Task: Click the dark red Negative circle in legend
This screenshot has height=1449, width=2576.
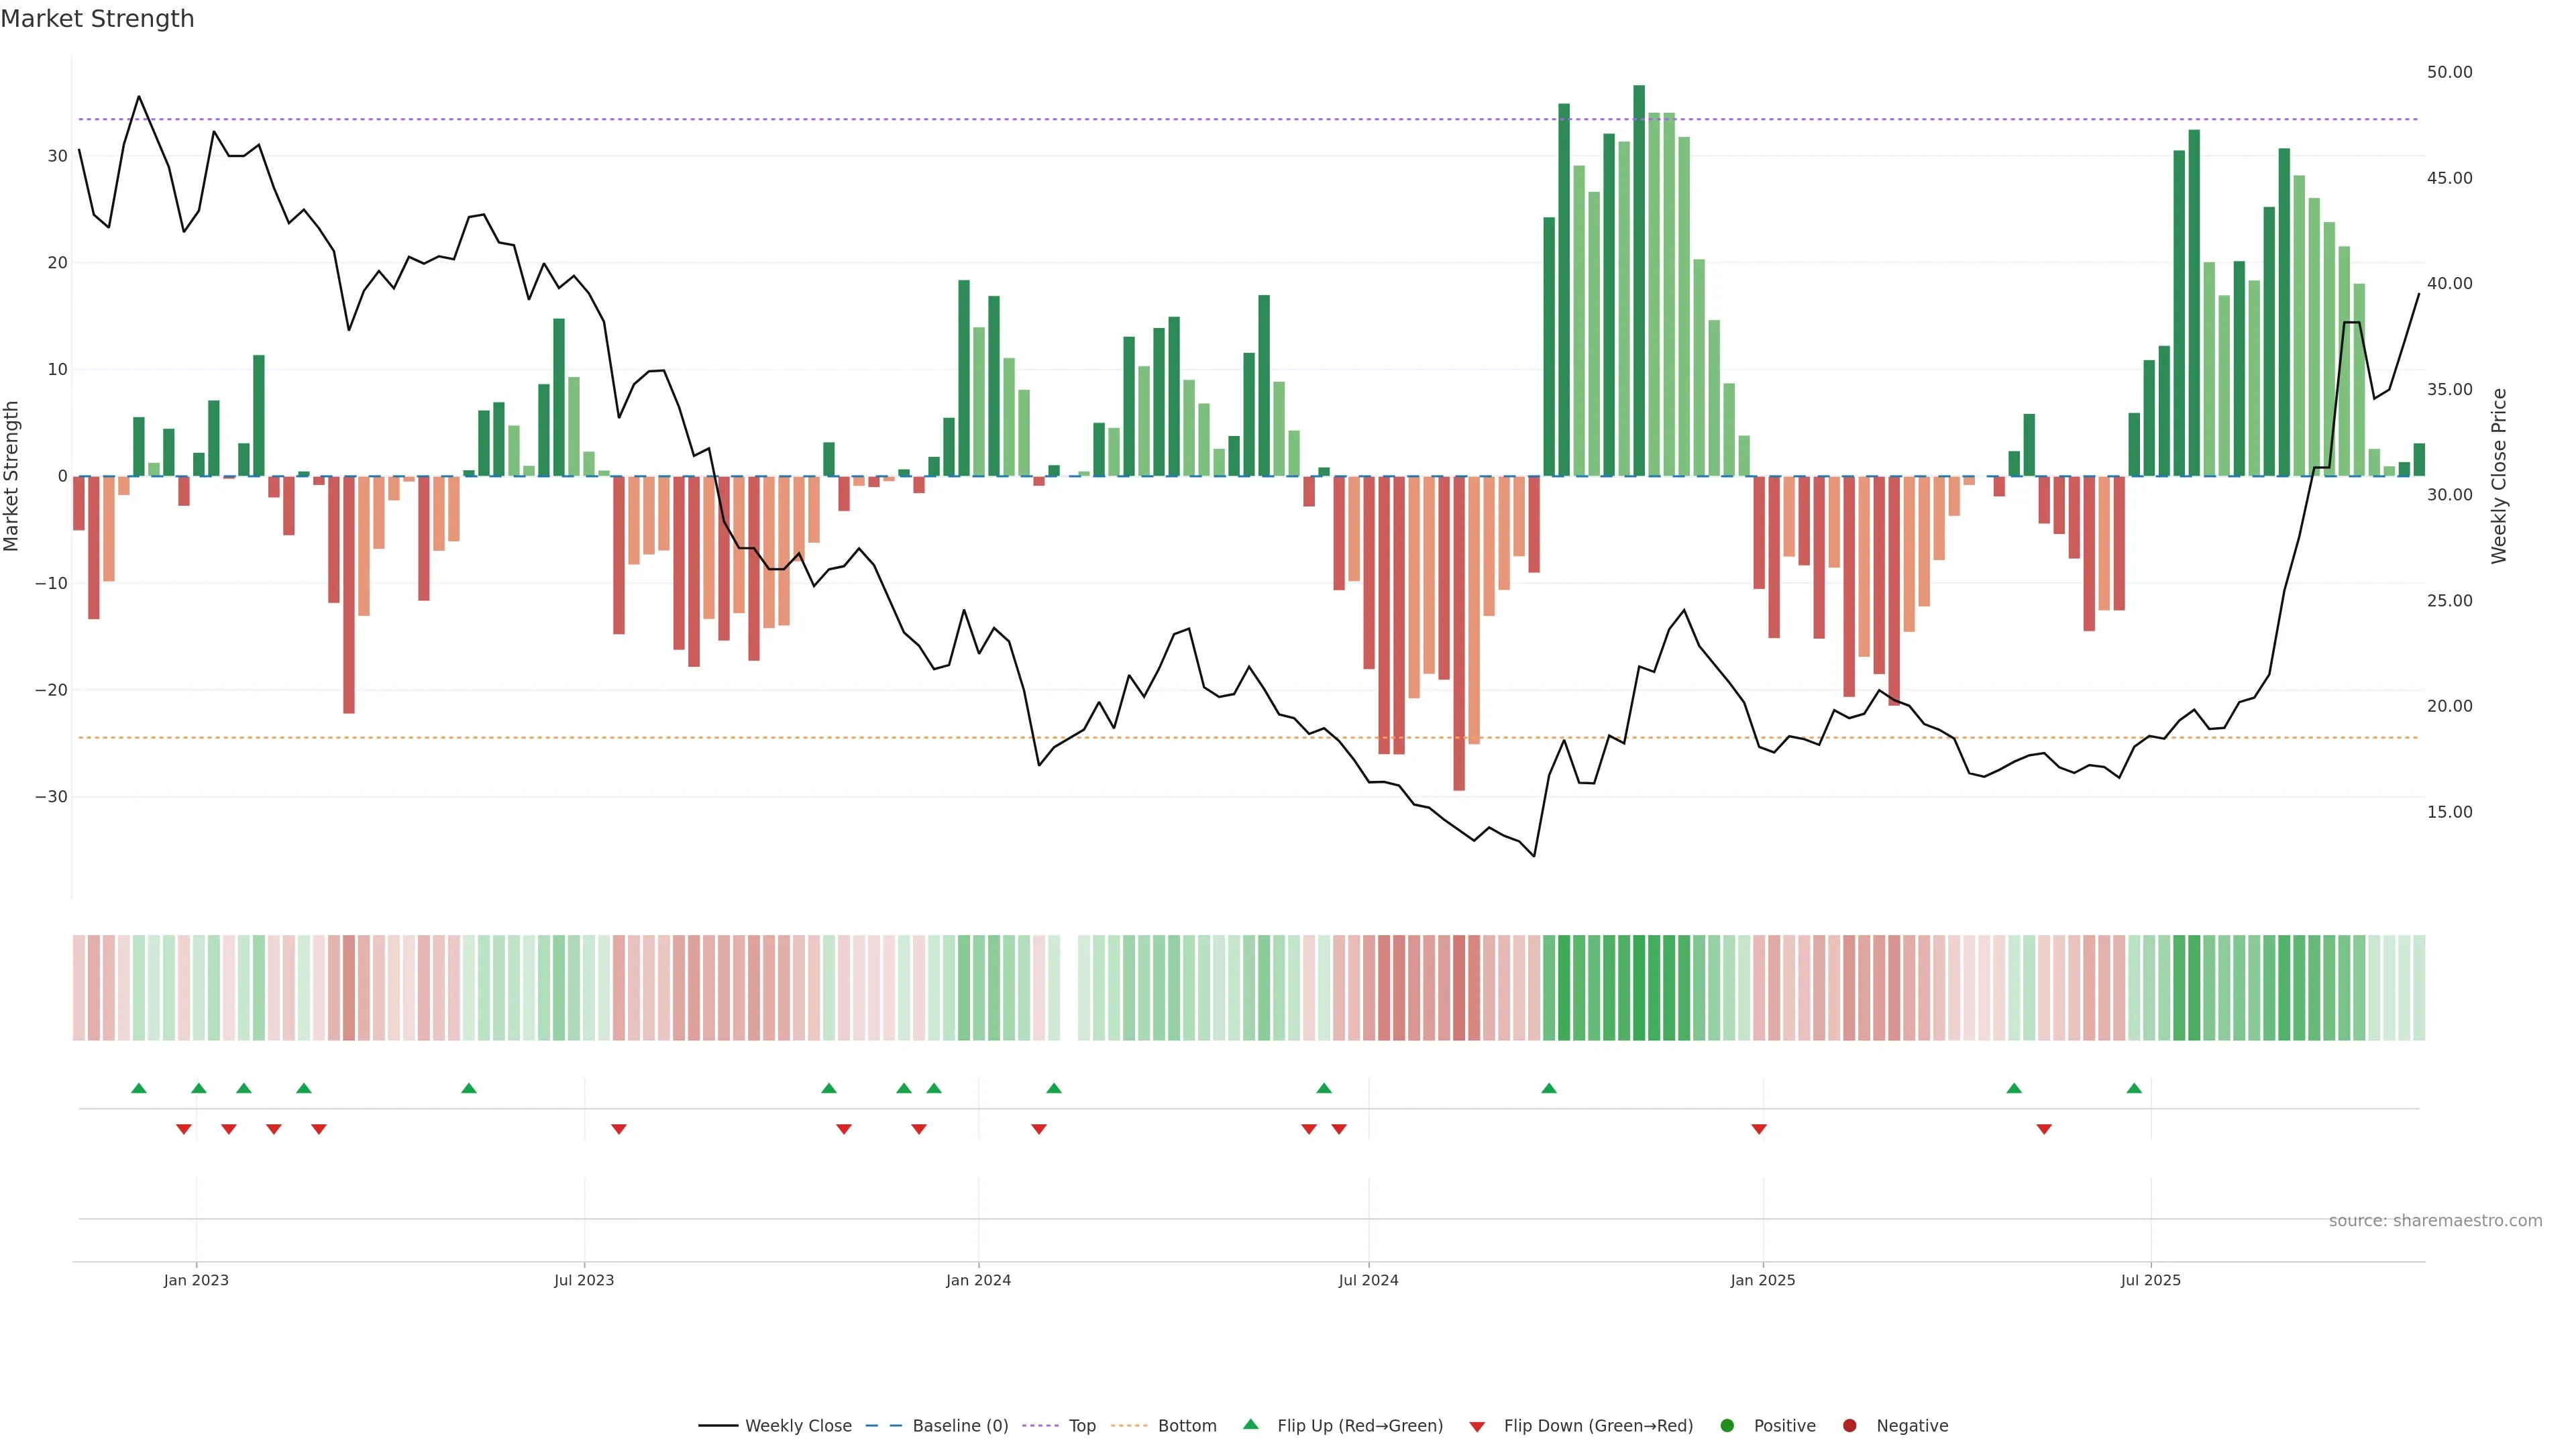Action: click(x=1849, y=1425)
